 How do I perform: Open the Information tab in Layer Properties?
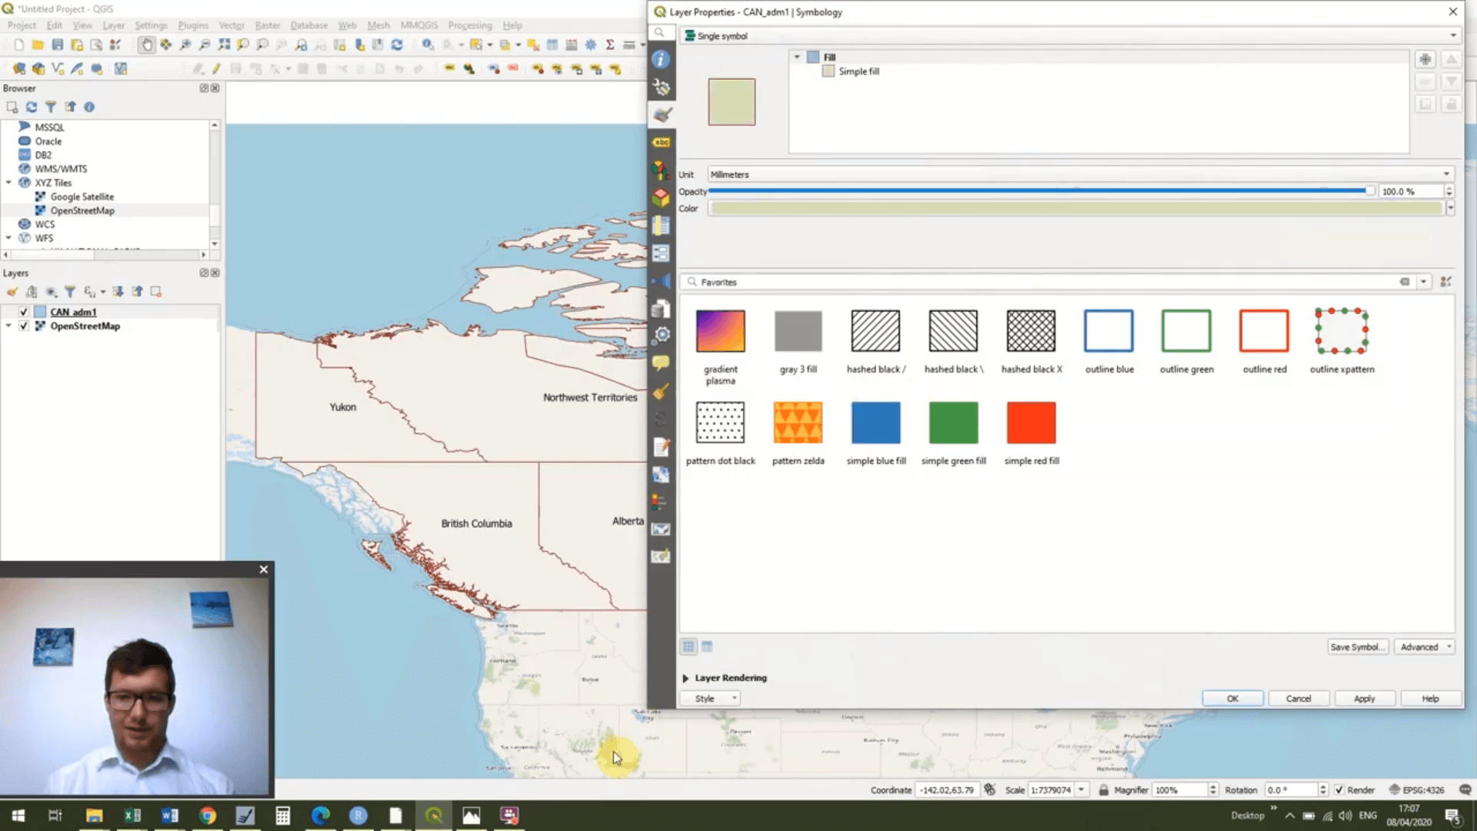660,59
